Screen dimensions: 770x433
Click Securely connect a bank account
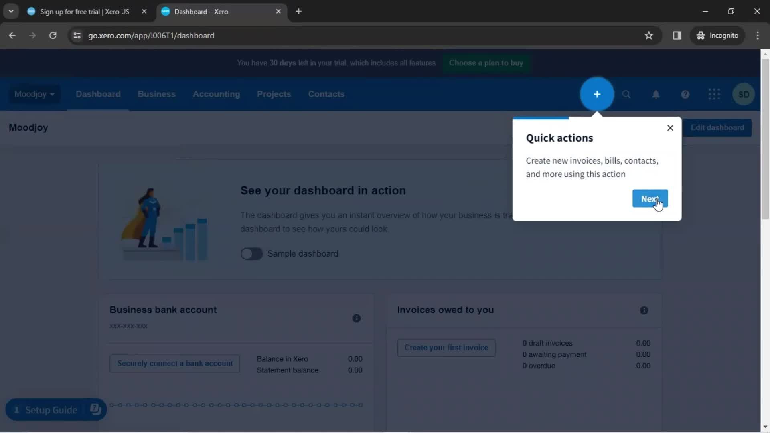(175, 364)
